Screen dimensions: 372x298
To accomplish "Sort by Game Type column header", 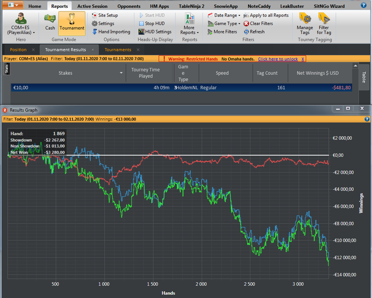I will pyautogui.click(x=183, y=73).
